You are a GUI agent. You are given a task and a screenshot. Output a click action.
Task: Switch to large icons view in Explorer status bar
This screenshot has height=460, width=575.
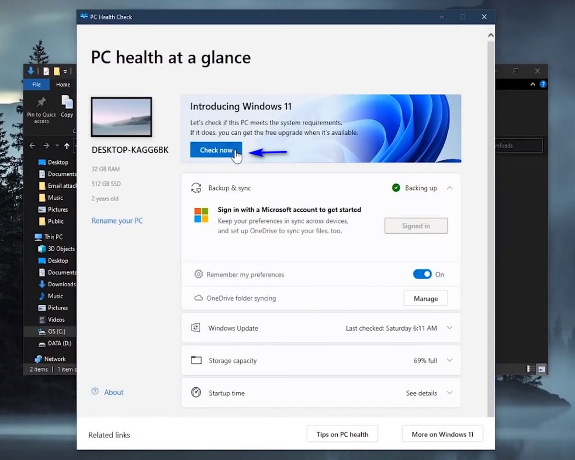541,369
